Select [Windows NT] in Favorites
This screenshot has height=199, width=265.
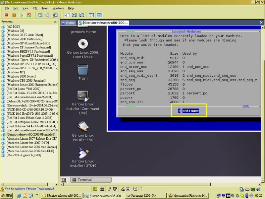[x=16, y=72]
